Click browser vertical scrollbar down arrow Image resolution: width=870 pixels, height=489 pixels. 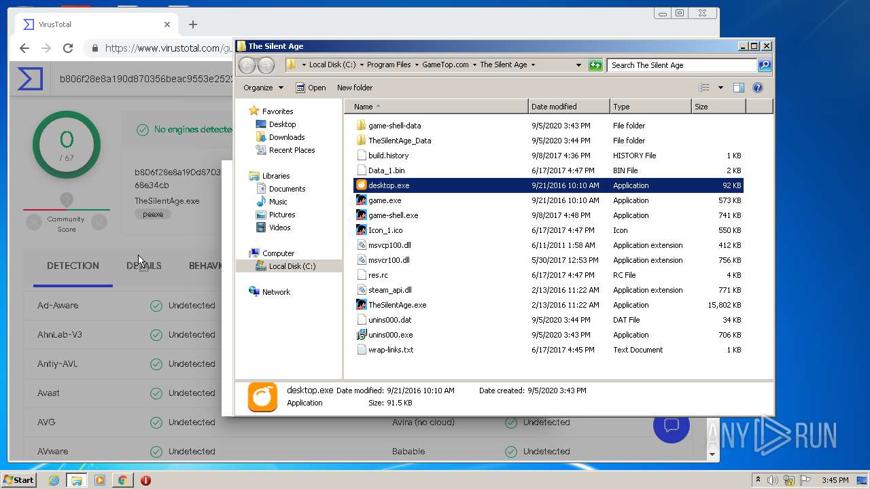pos(712,454)
